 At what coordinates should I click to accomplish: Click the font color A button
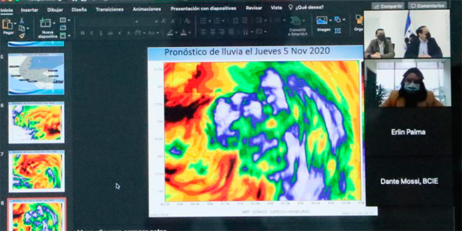pyautogui.click(x=184, y=32)
